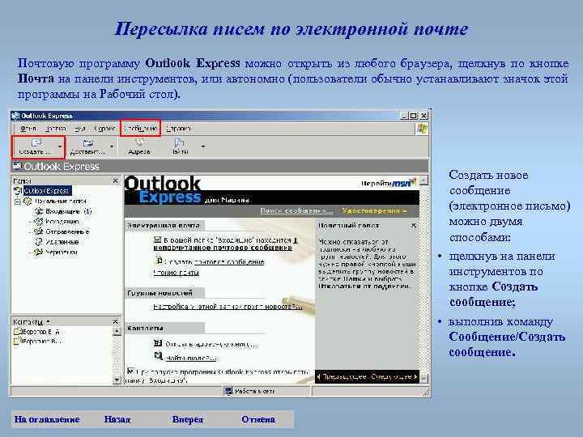Click the Чтение почты link

[176, 273]
